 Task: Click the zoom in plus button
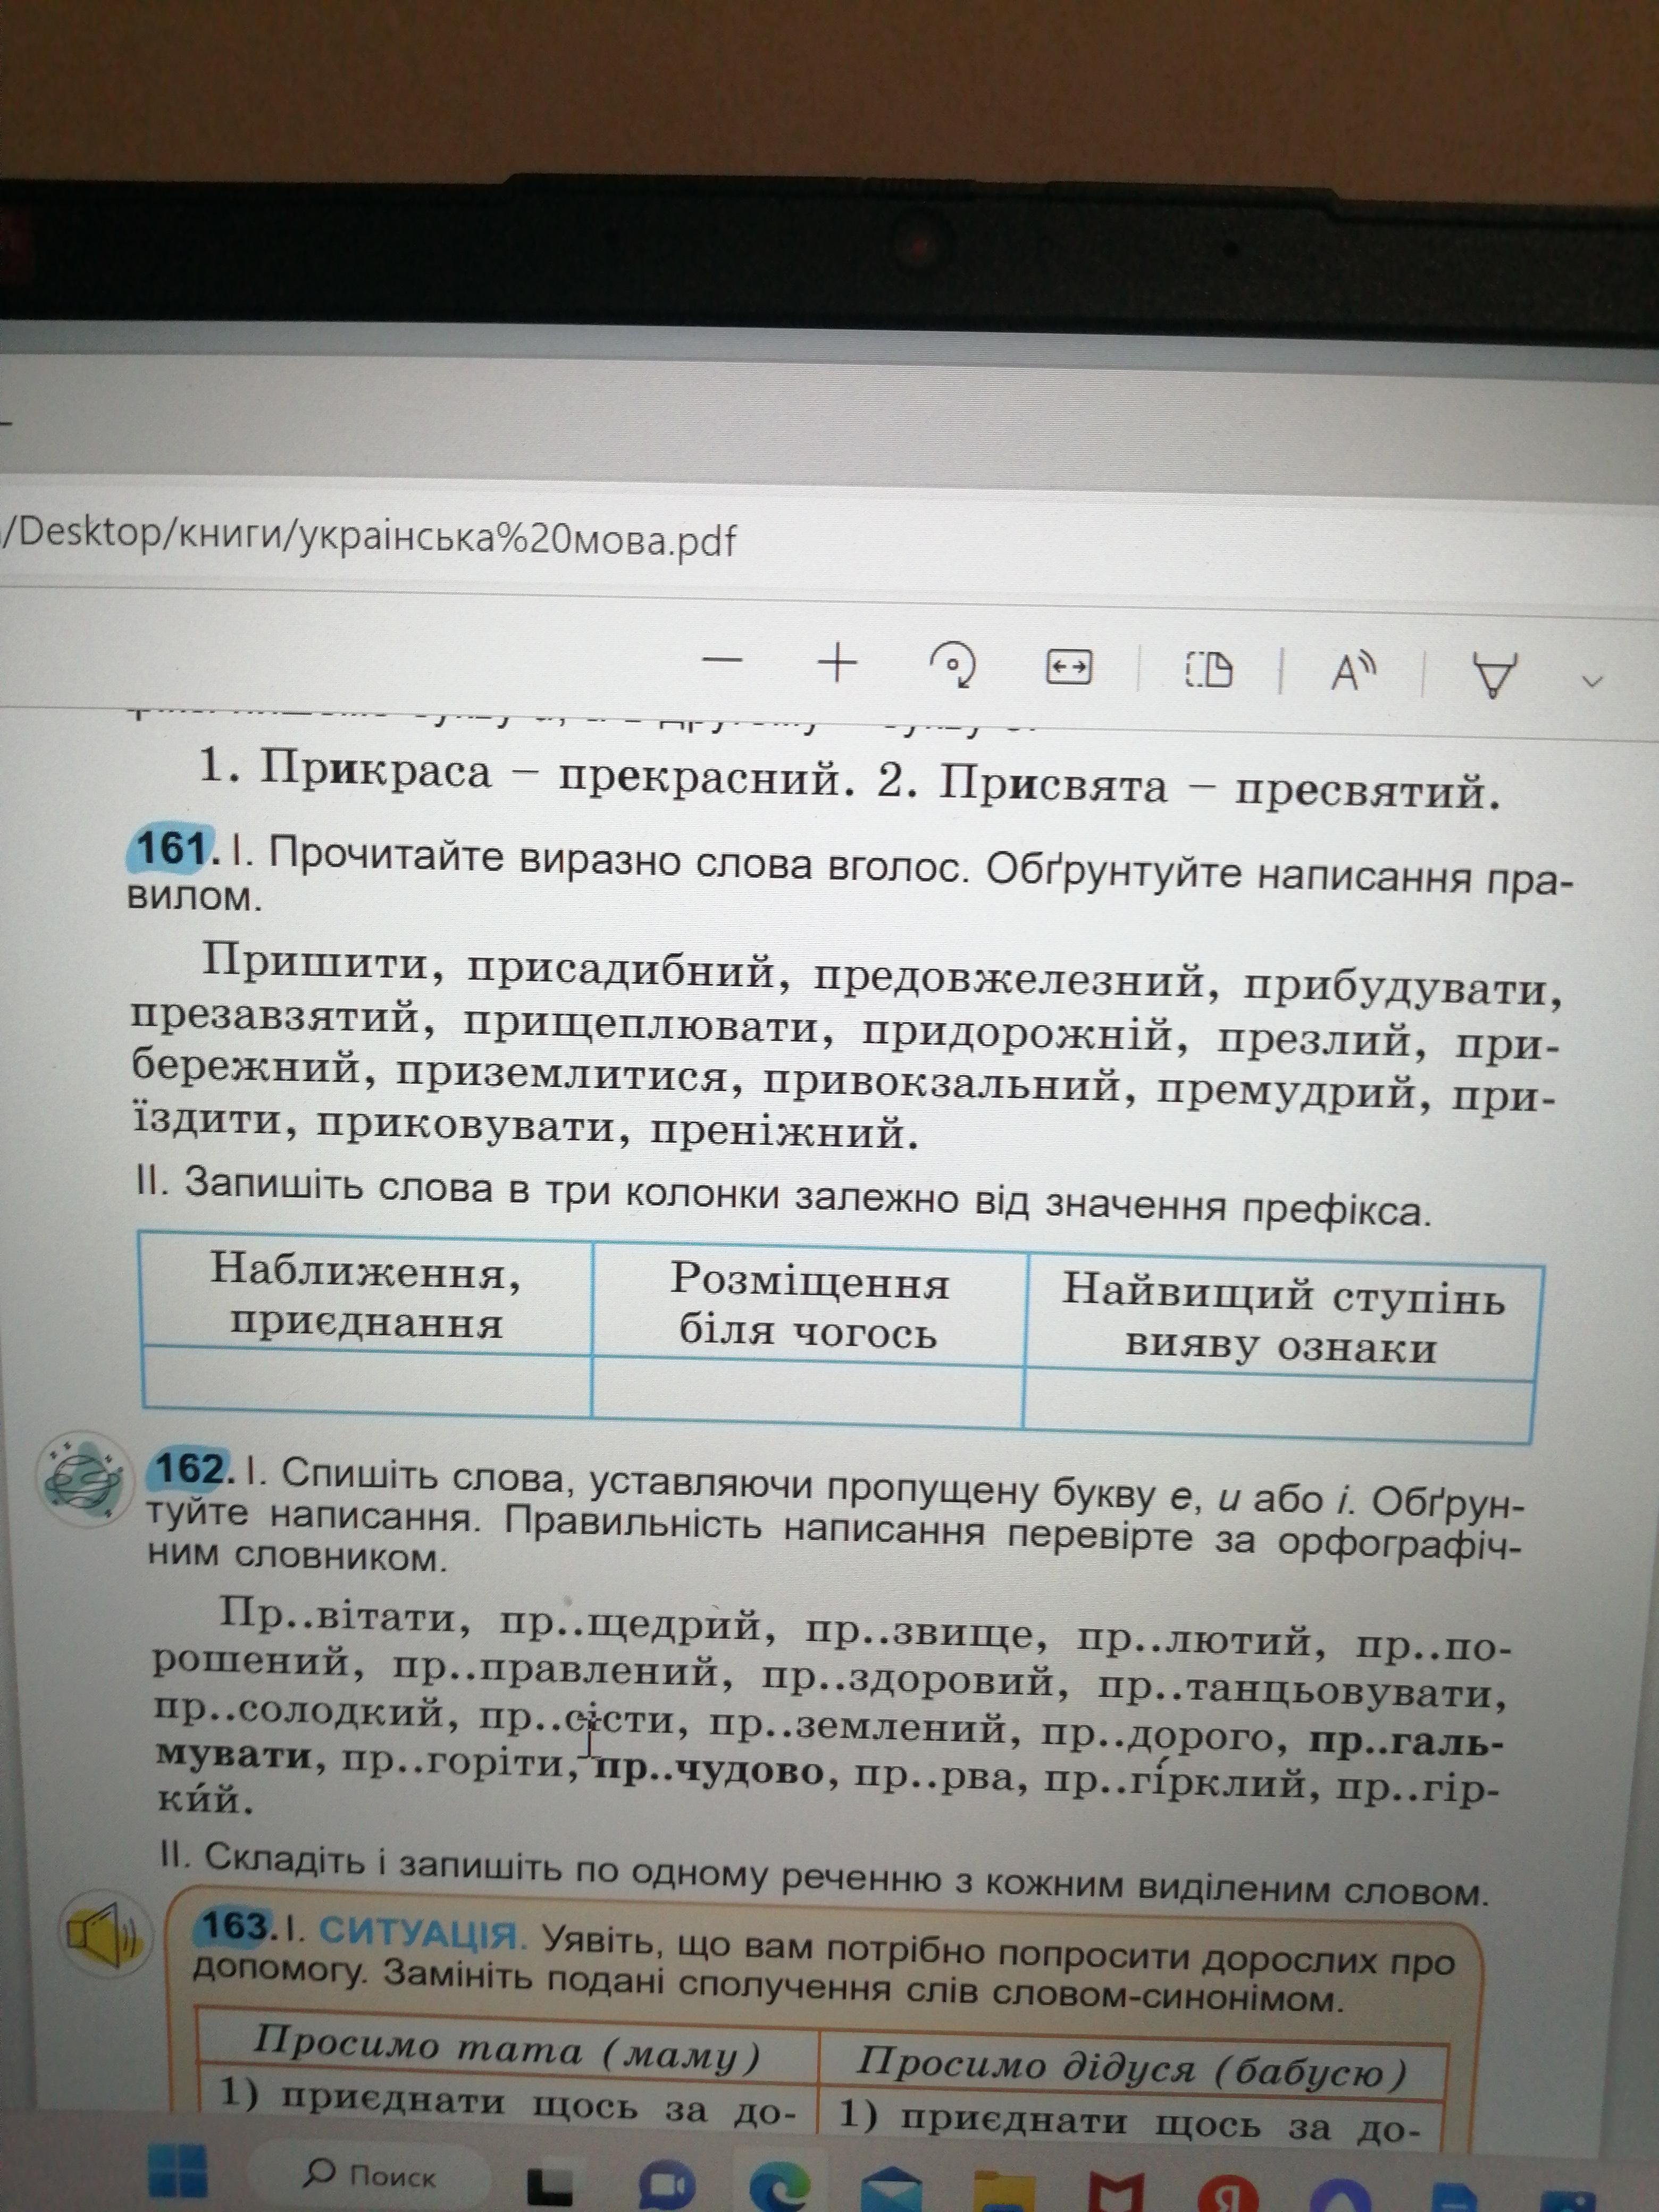838,662
